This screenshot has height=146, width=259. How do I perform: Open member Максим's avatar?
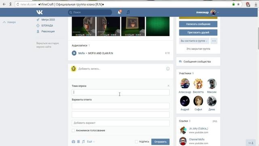212,84
